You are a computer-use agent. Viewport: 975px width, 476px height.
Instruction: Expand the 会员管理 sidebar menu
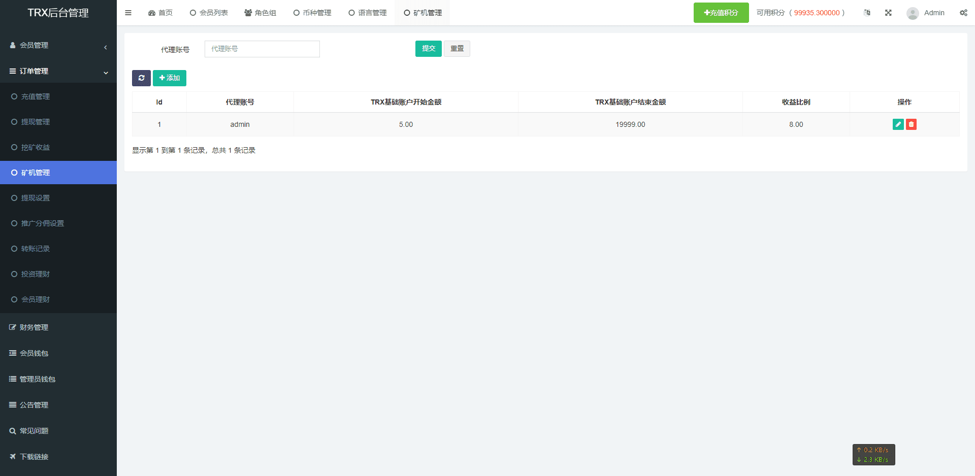[58, 45]
